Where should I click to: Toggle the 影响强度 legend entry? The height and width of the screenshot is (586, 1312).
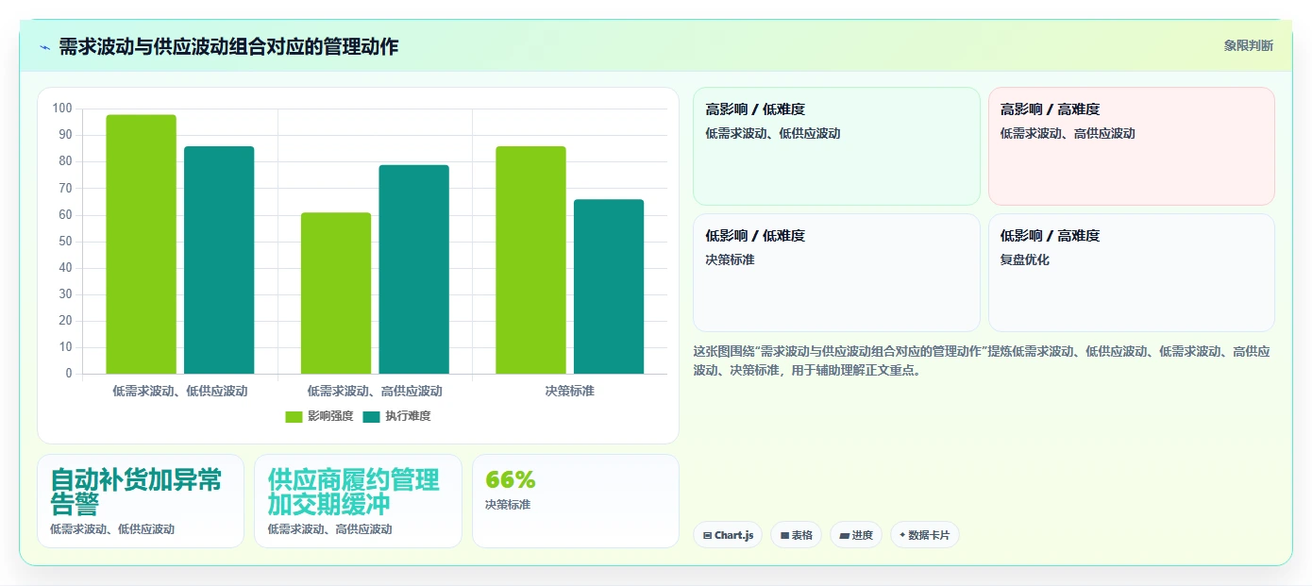319,416
